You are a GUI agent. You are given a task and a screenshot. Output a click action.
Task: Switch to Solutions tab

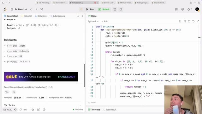[x=41, y=16]
